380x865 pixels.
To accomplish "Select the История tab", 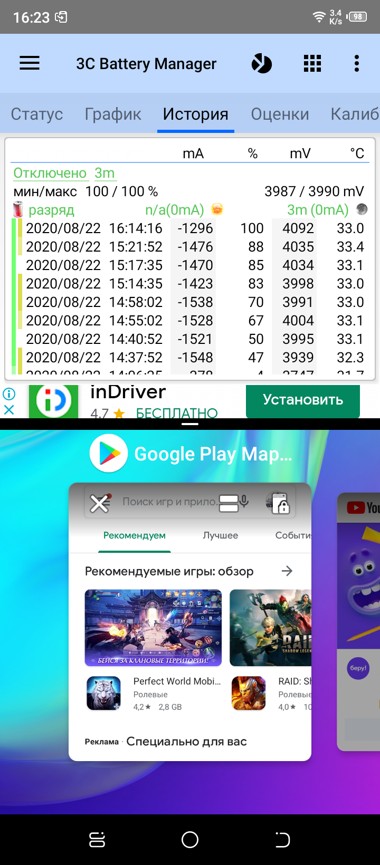I will [196, 114].
